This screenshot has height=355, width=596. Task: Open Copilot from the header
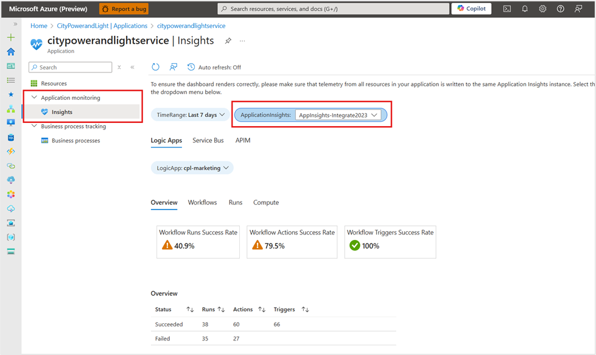[471, 9]
